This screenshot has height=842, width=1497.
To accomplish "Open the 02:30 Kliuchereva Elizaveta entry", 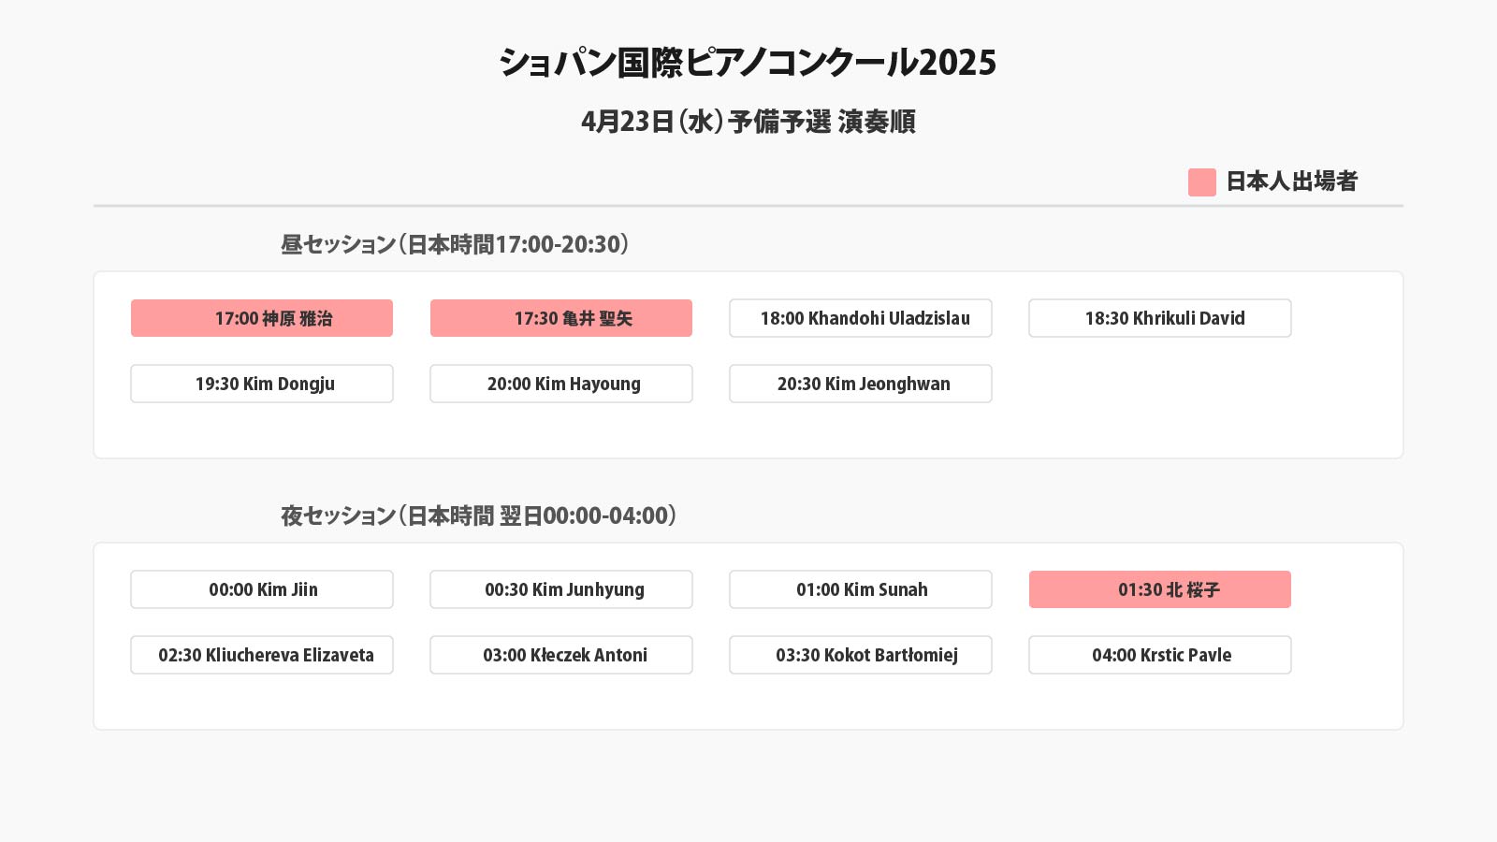I will pos(262,655).
